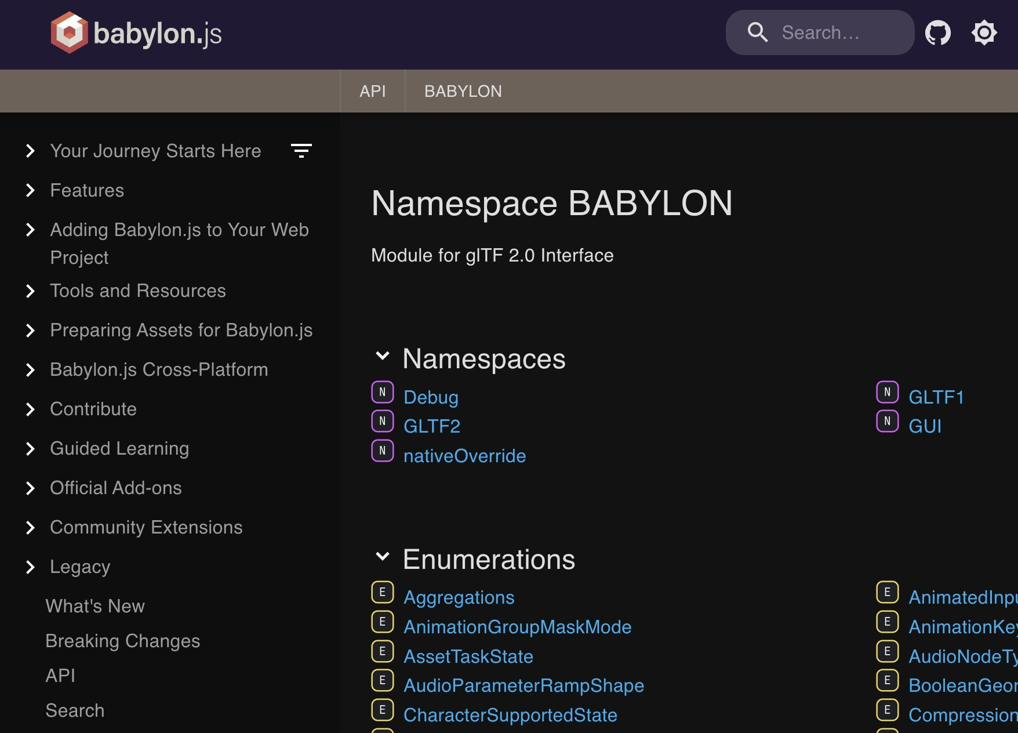Click the Babylon.js logo icon
This screenshot has width=1018, height=733.
[x=69, y=33]
